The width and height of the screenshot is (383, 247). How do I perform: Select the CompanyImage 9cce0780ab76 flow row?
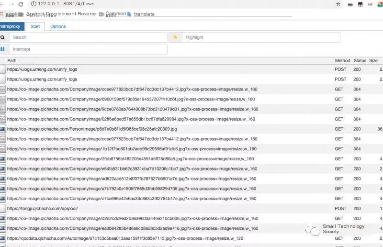click(x=191, y=109)
